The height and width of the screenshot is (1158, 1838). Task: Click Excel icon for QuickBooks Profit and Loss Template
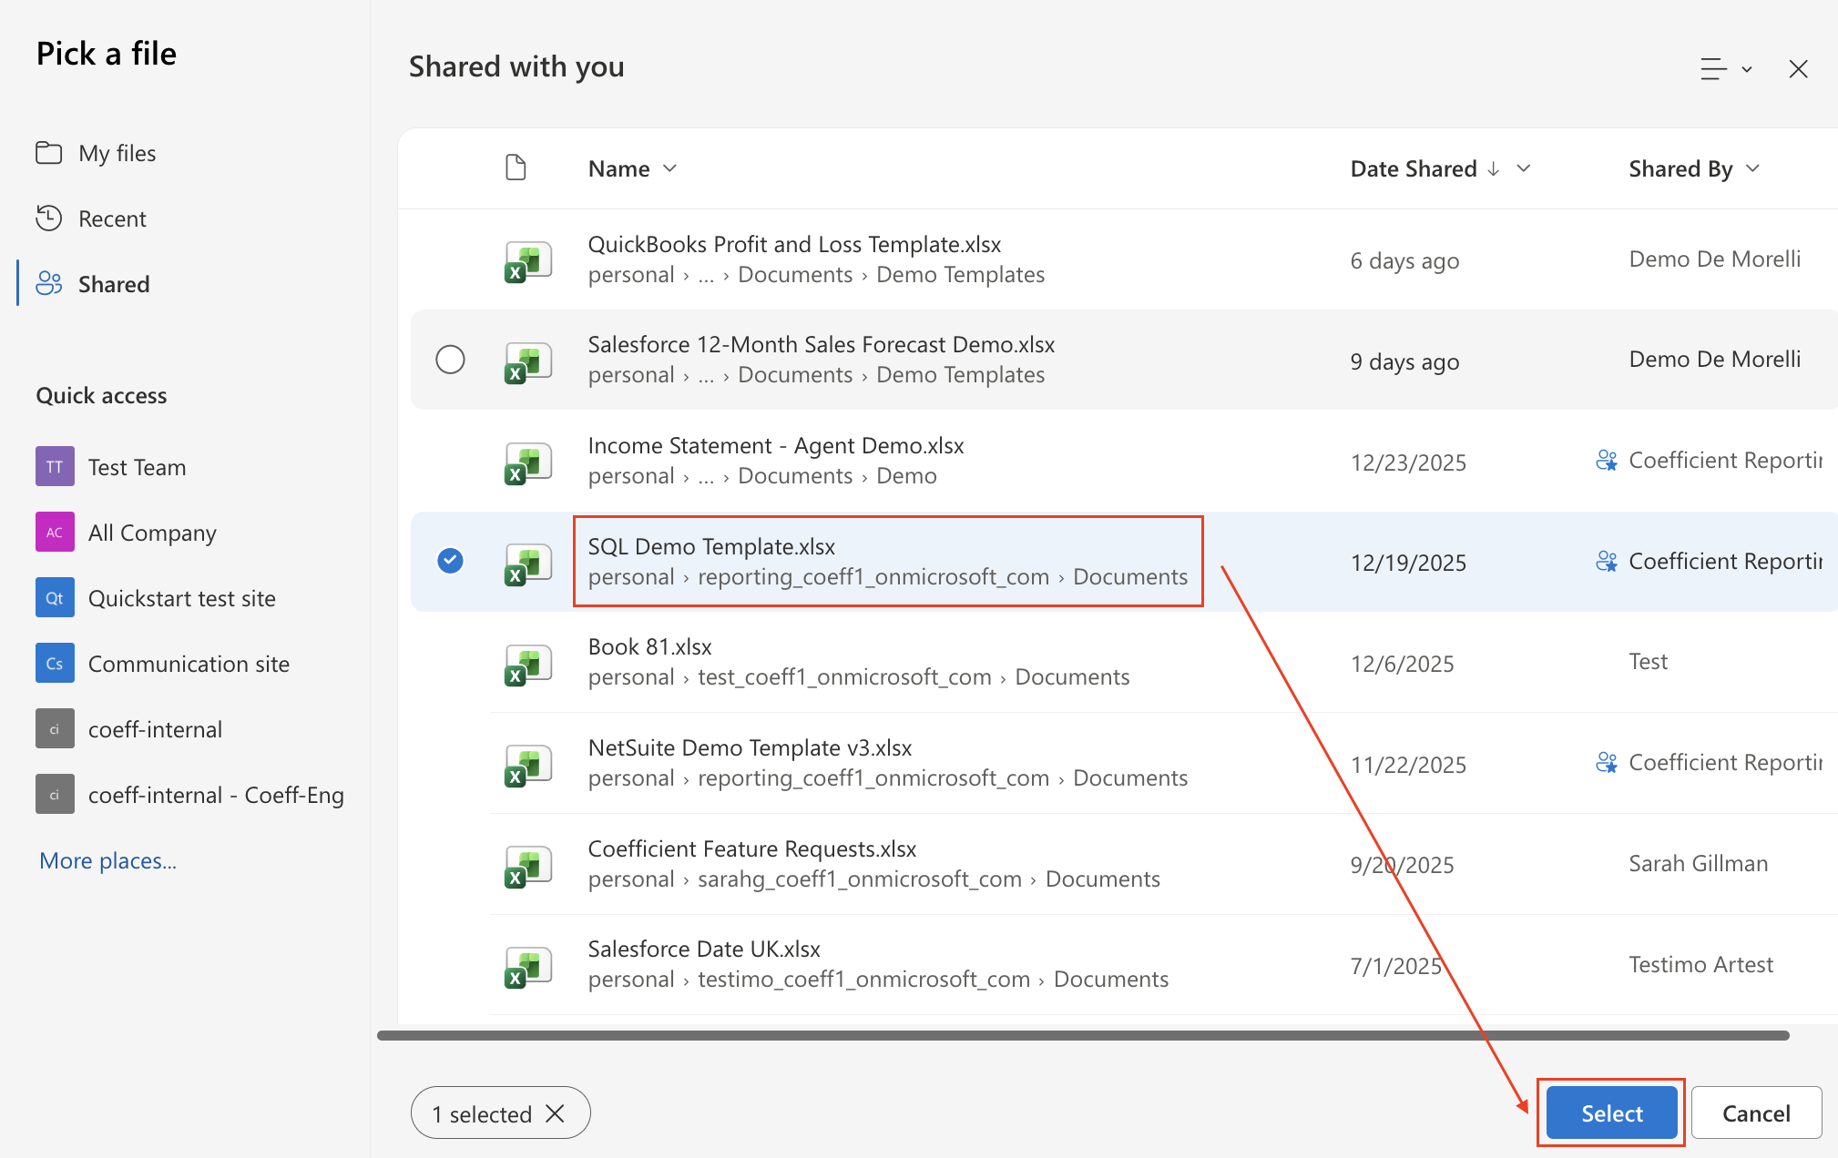pos(527,261)
